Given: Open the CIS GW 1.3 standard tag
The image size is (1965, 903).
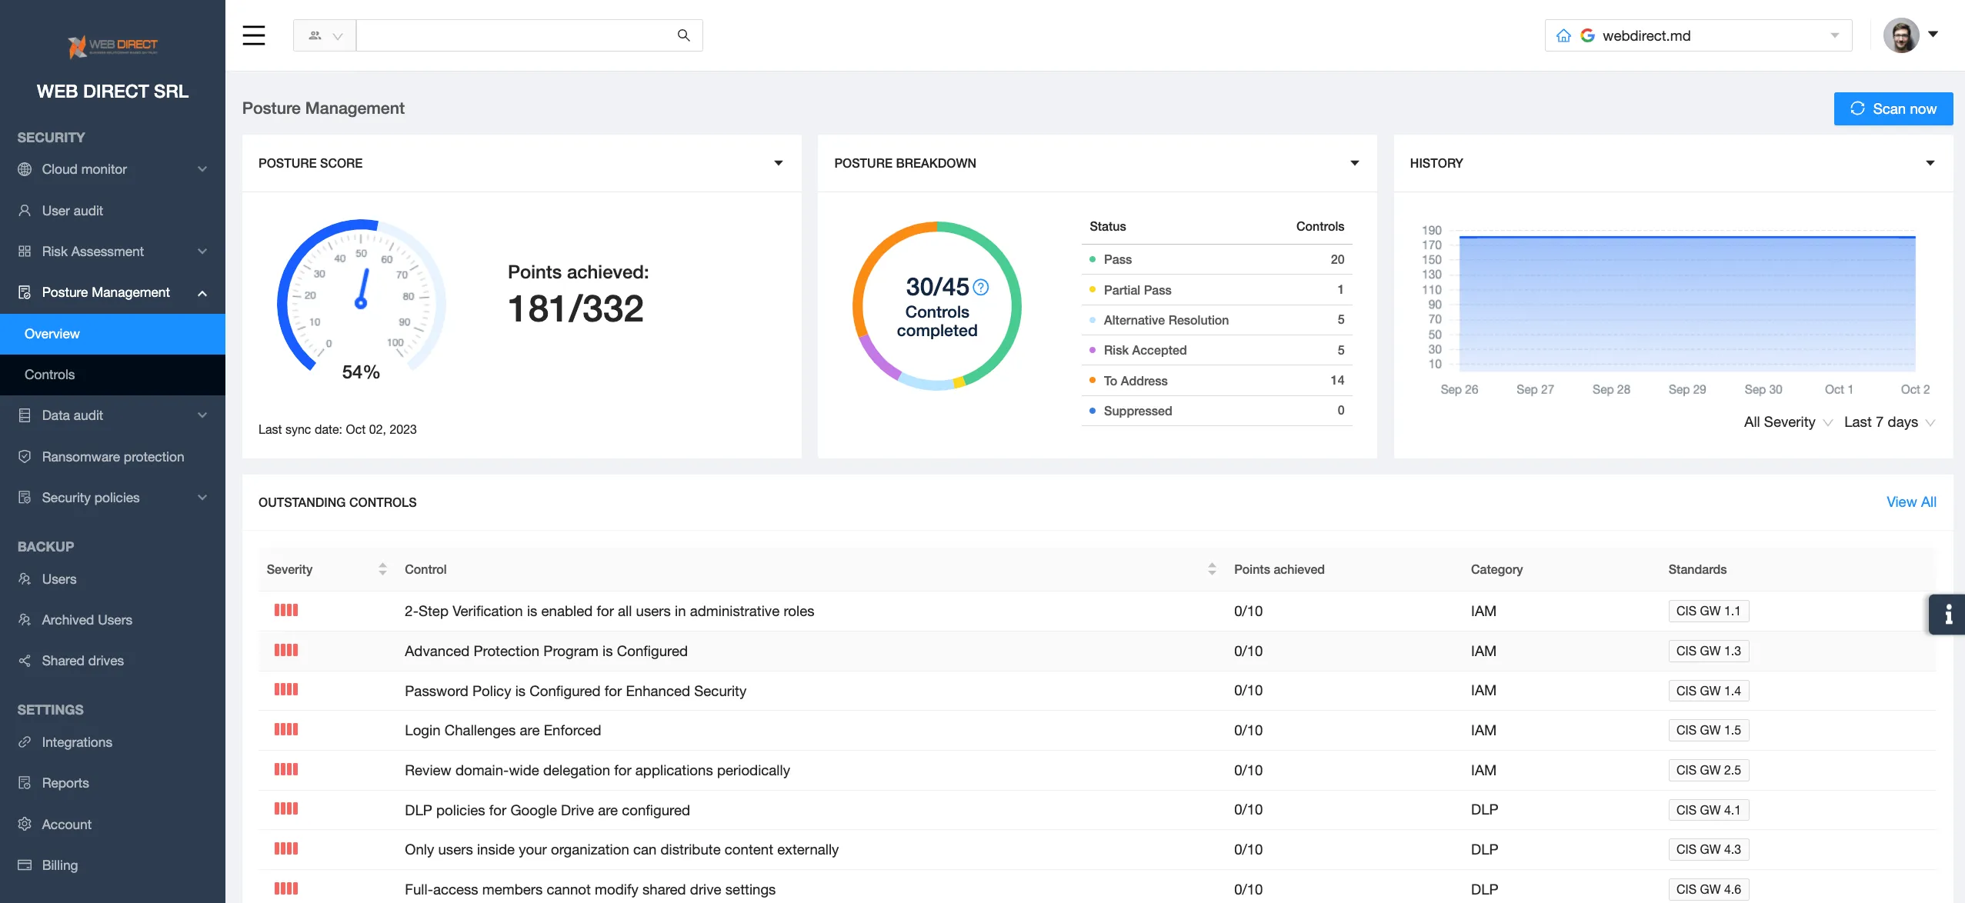Looking at the screenshot, I should click(1709, 651).
